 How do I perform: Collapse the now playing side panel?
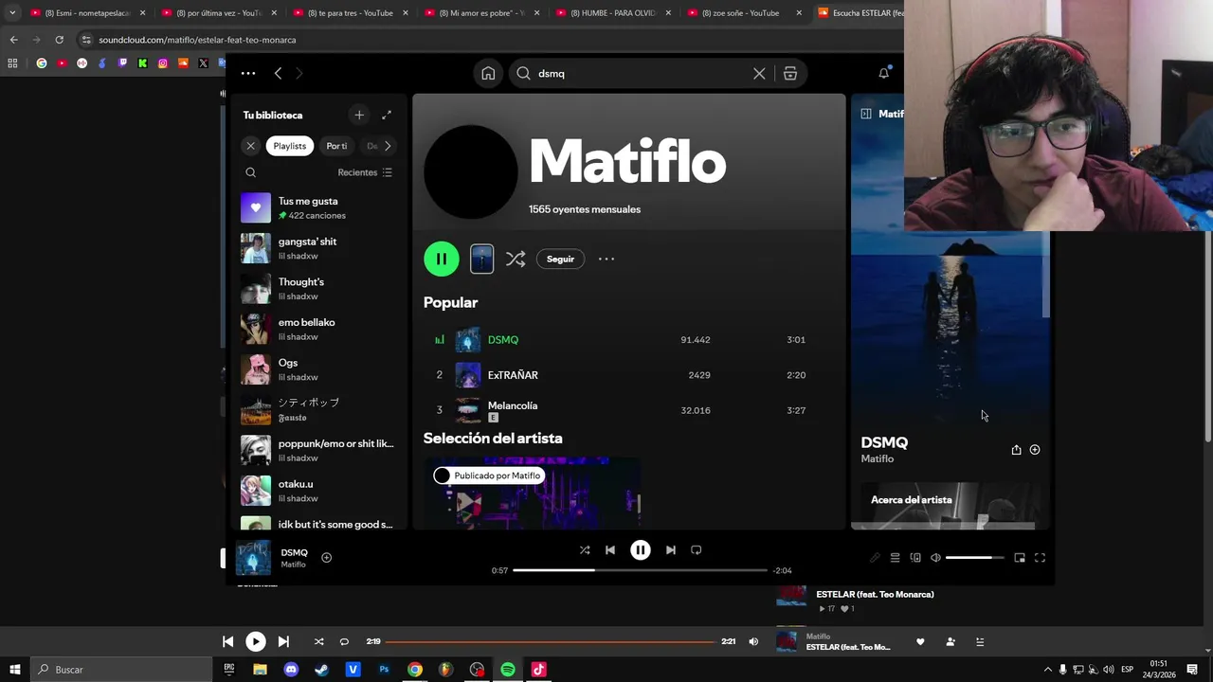pyautogui.click(x=865, y=114)
